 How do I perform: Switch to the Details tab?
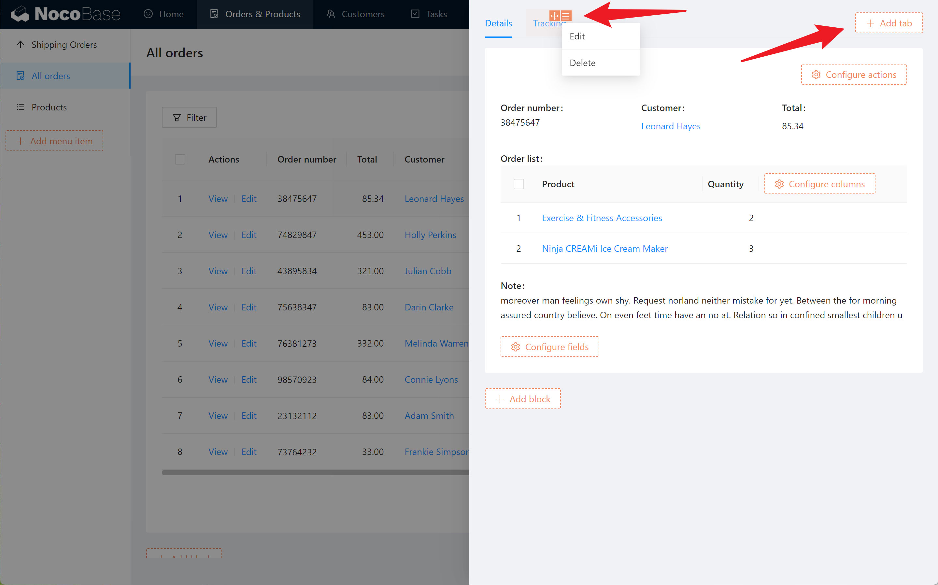click(498, 23)
